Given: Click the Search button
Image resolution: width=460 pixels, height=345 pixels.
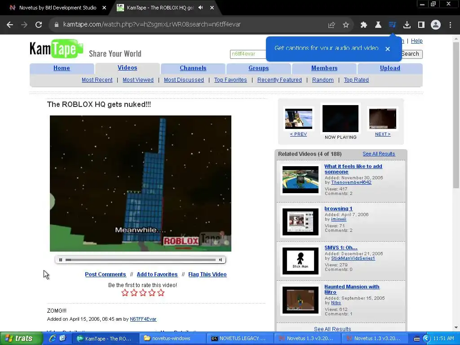Looking at the screenshot, I should tap(411, 54).
